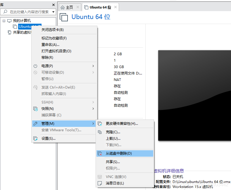The image size is (231, 190).
Task: Select 更改硬件兼容性(H)... entry
Action: coord(125,124)
